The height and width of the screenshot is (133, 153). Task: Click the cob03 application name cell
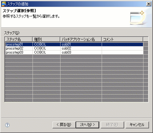point(81,52)
